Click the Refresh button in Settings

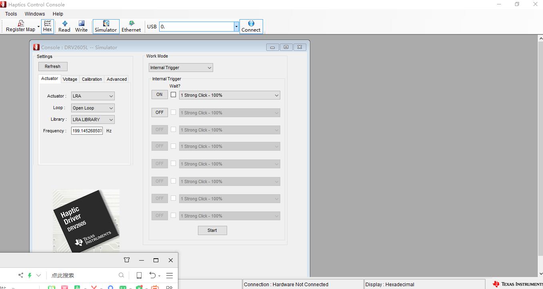53,66
